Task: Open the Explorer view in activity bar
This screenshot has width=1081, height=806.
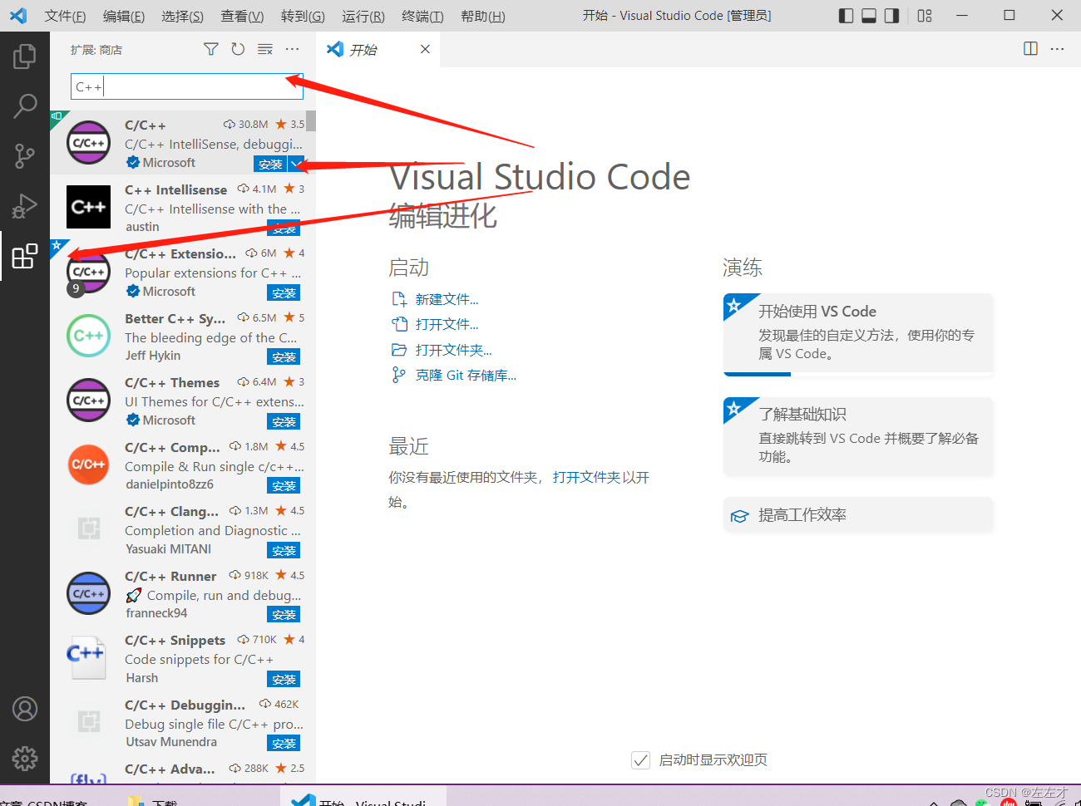Action: 25,57
